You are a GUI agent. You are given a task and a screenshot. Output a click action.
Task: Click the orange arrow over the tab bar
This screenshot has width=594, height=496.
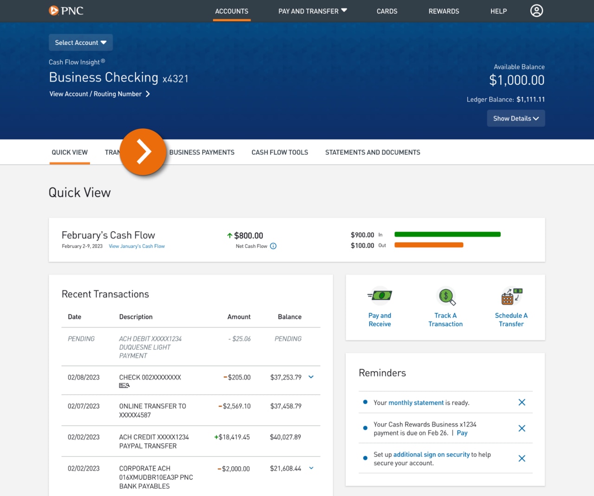point(143,152)
